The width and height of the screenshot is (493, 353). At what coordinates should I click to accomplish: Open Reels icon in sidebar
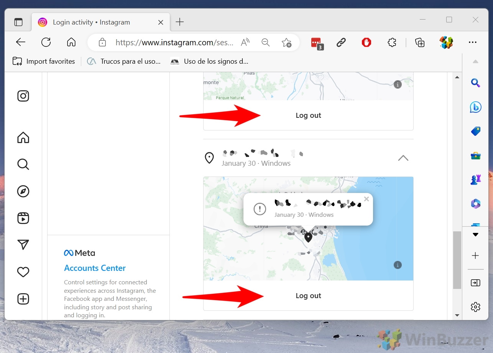pos(23,218)
